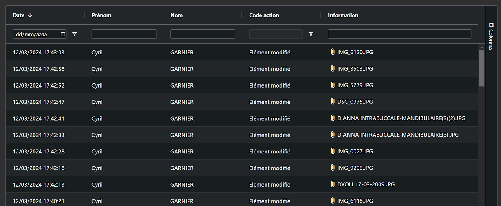Viewport: 501px width, 206px height.
Task: Expand the Colonnes side panel
Action: (491, 39)
